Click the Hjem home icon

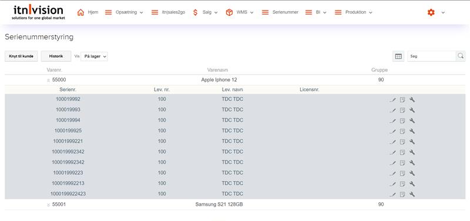[x=80, y=12]
